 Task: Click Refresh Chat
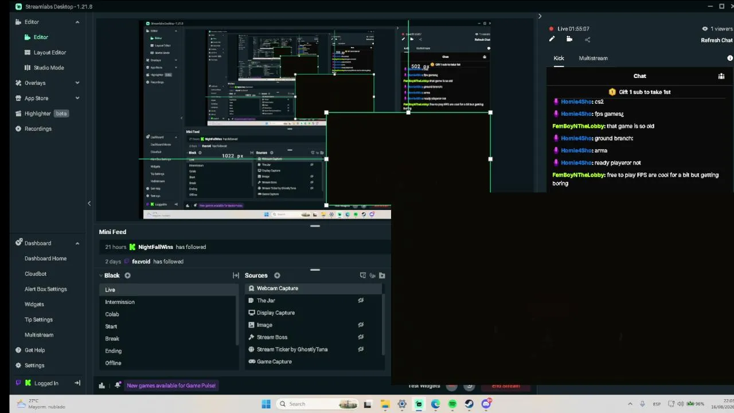(717, 40)
